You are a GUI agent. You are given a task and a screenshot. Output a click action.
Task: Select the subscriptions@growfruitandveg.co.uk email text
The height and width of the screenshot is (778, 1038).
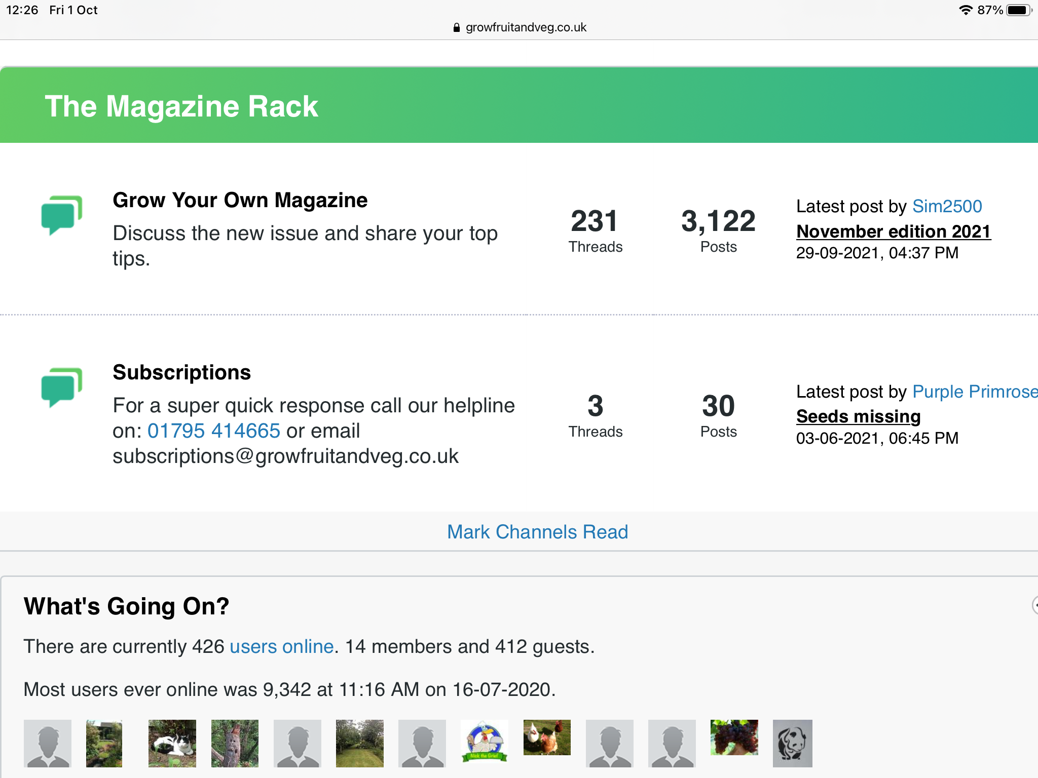285,456
